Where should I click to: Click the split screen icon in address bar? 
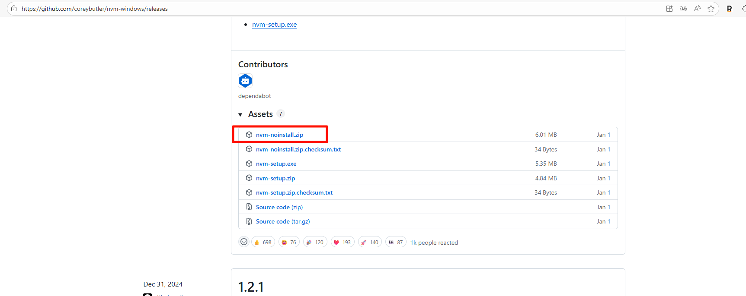pyautogui.click(x=669, y=9)
